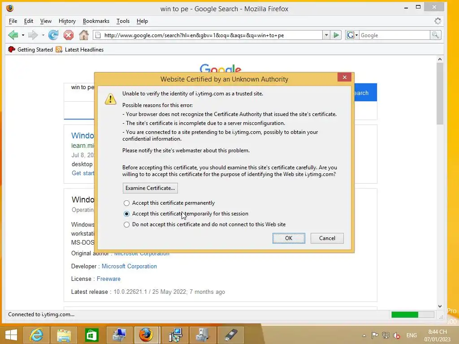Click the magnifier search icon
Viewport: 459px width, 344px height.
pos(436,35)
